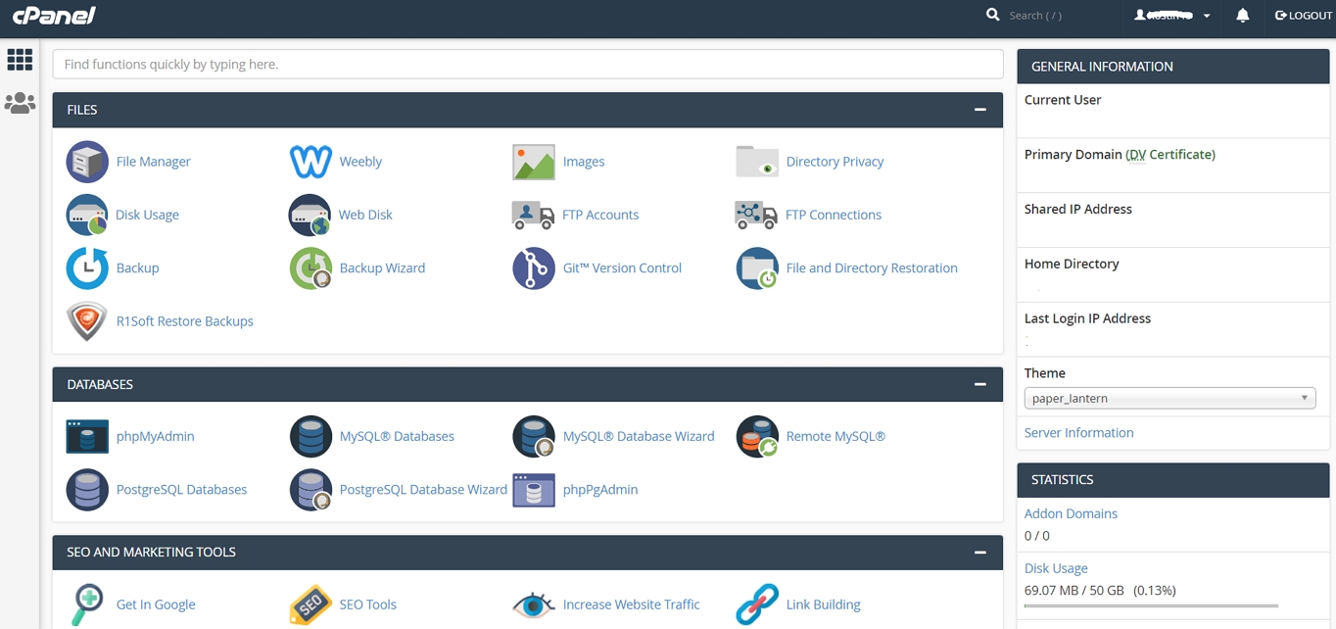The image size is (1336, 629).
Task: Click the '0 / 0' addon domains value
Action: (1036, 536)
